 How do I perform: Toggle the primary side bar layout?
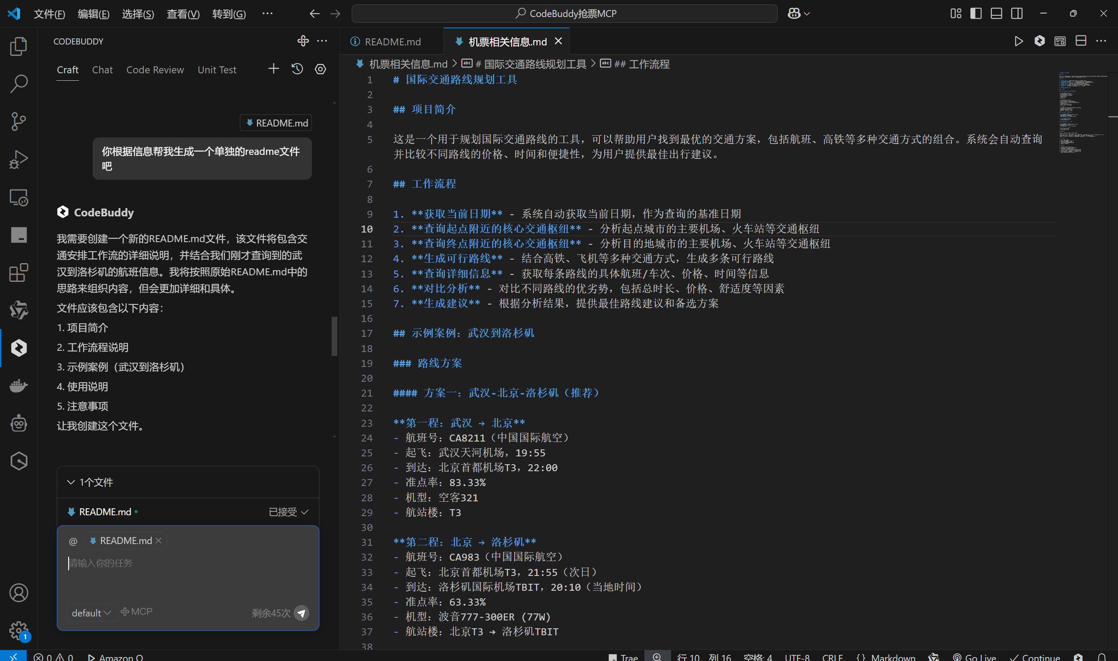point(976,14)
